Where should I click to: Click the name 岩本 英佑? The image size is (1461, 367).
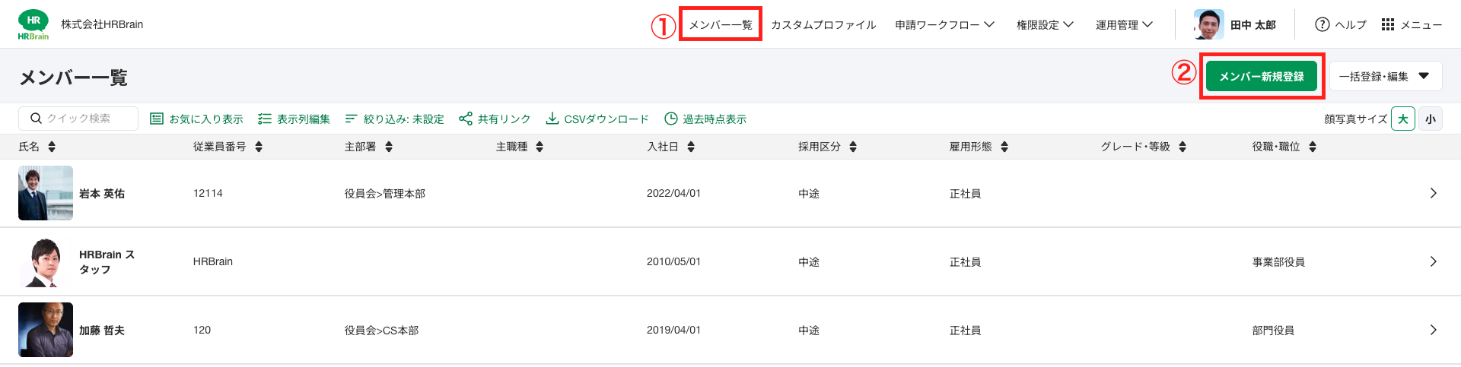(x=102, y=194)
